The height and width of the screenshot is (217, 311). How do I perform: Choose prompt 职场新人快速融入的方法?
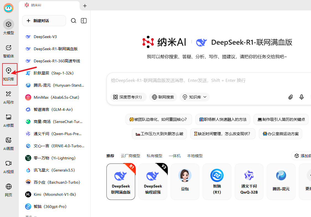[223, 119]
